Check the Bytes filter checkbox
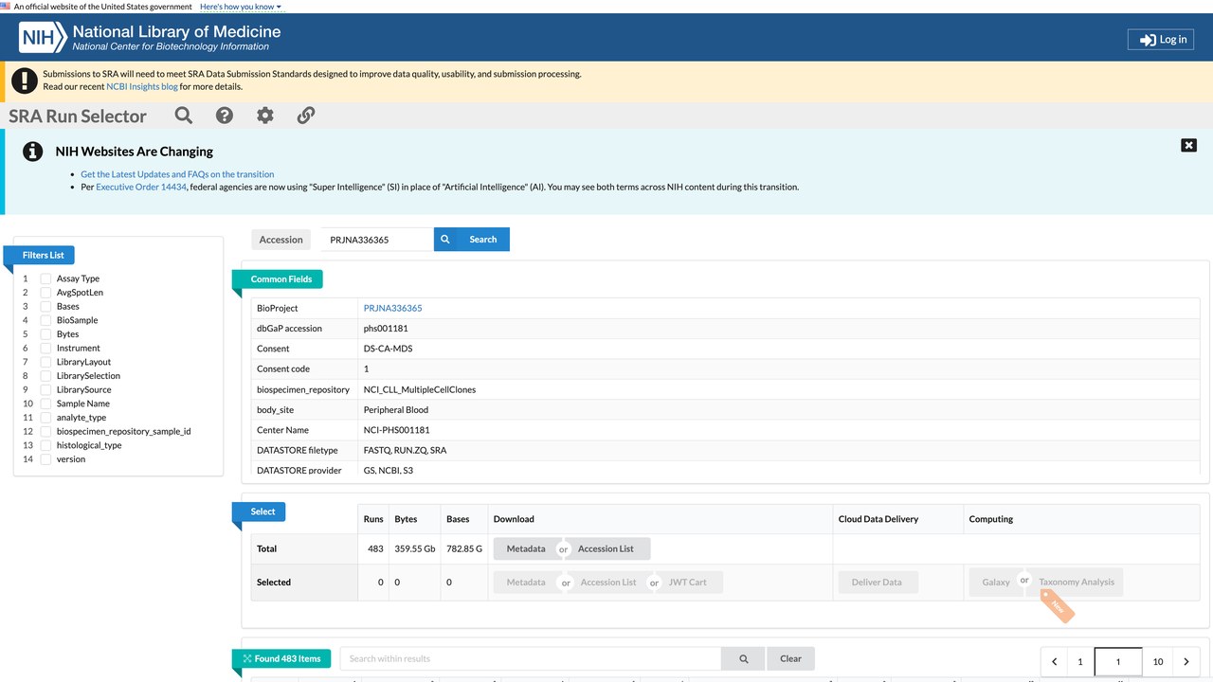This screenshot has height=682, width=1213. pyautogui.click(x=45, y=334)
